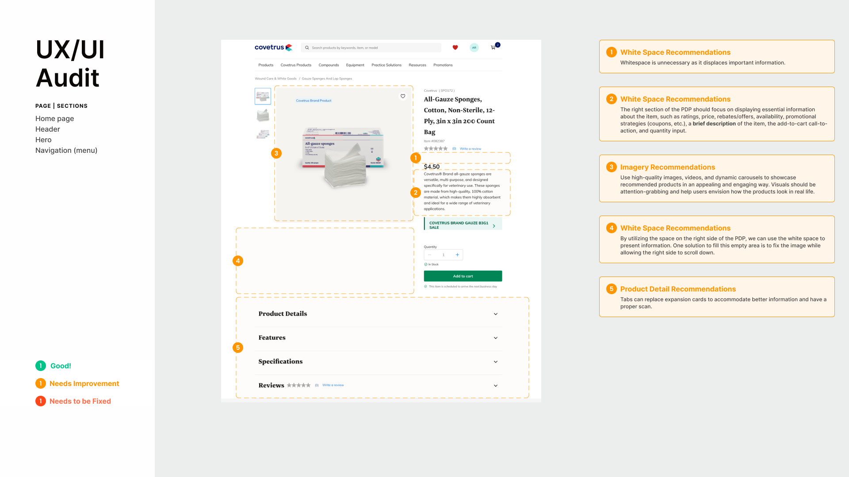Image resolution: width=849 pixels, height=477 pixels.
Task: Expand the Product Details section chevron
Action: click(496, 314)
